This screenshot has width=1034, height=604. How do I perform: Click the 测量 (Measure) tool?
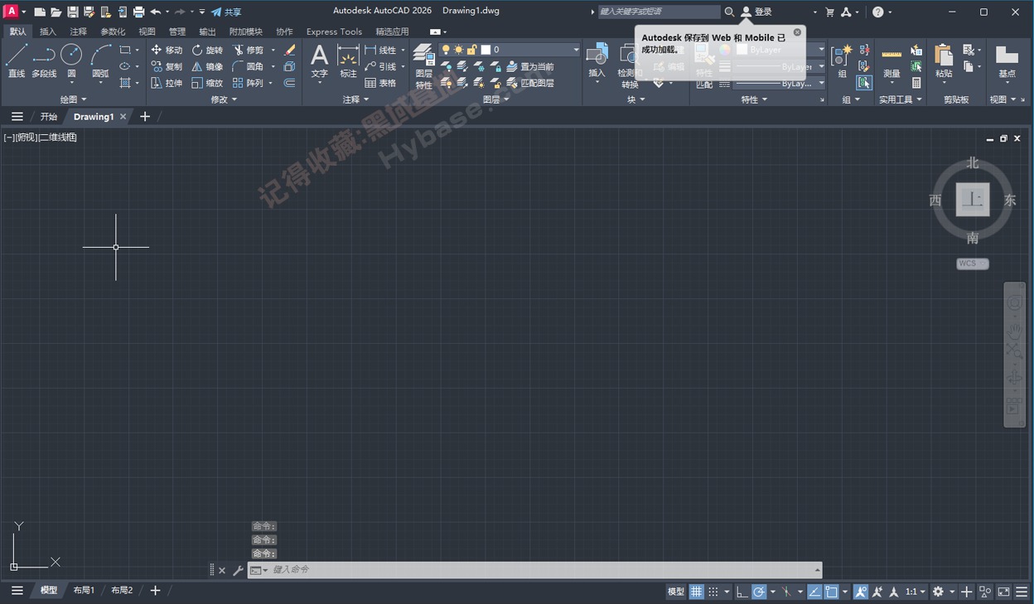pos(891,61)
